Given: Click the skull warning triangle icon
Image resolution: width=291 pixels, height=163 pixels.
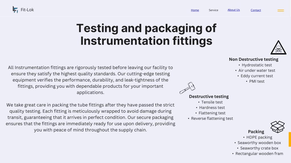Looking at the screenshot, I should coord(278,48).
